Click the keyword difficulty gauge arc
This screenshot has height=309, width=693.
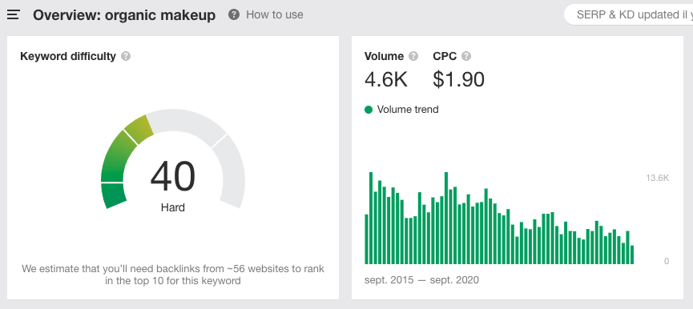click(173, 159)
